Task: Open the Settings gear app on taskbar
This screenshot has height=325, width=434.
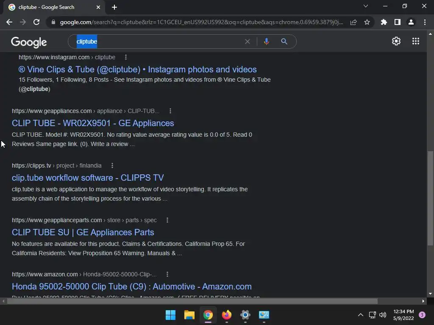Action: point(245,315)
